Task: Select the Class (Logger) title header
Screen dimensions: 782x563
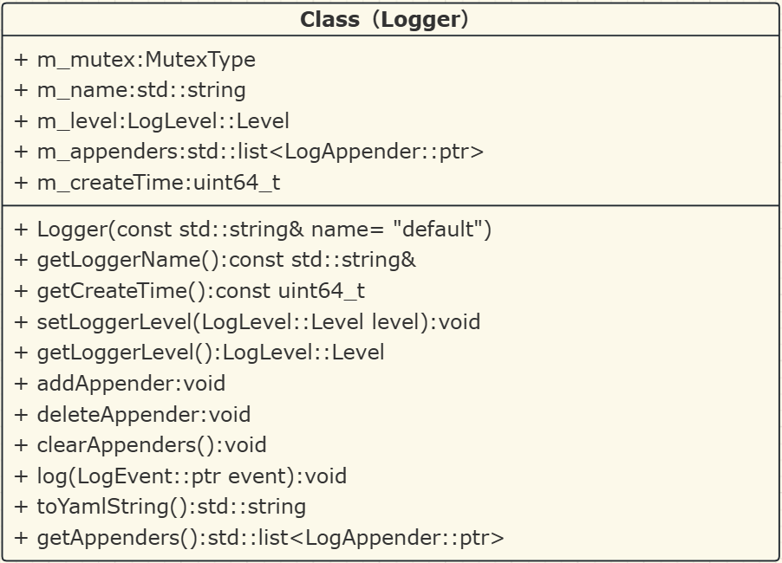Action: tap(384, 20)
